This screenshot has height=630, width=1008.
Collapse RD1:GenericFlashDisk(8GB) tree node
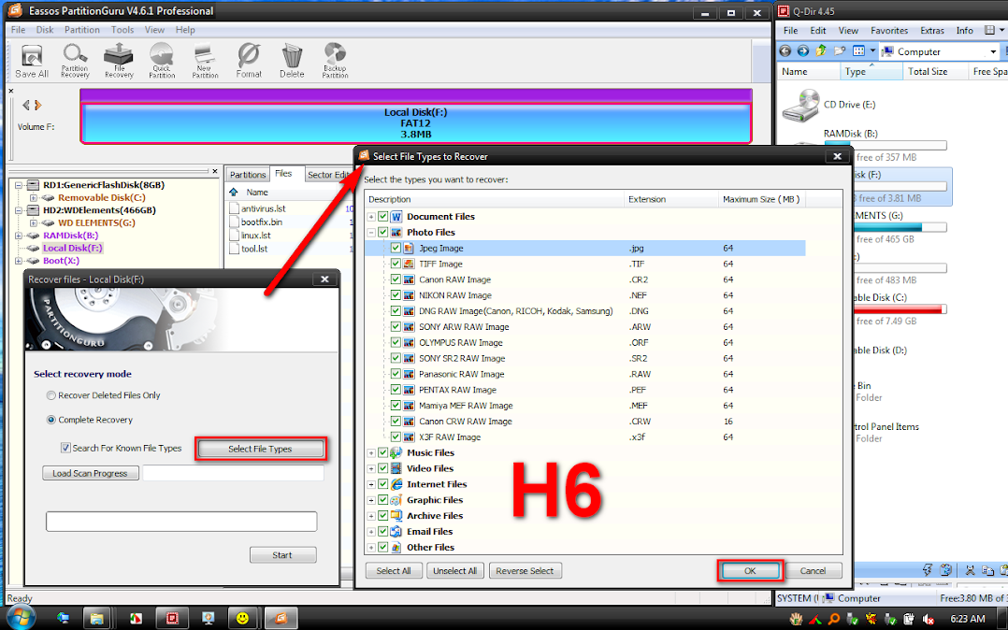click(x=19, y=185)
